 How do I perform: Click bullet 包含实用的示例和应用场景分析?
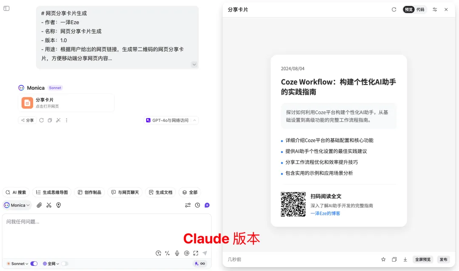coord(319,173)
